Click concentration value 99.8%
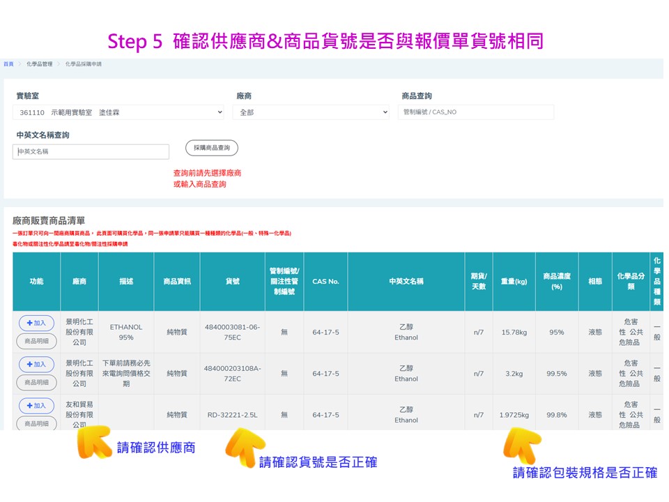The height and width of the screenshot is (502, 669). (x=557, y=415)
